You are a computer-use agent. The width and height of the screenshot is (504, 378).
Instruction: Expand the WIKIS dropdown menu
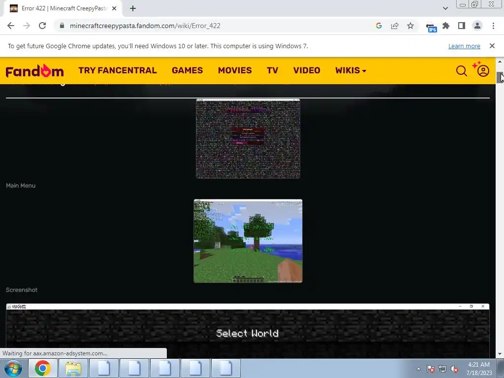(350, 70)
